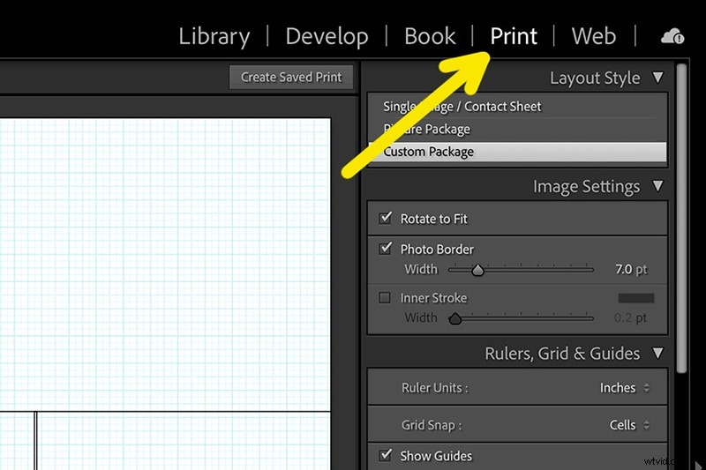Adjust the Inner Stroke Width slider
Viewport: 706px width, 470px height.
pos(455,318)
